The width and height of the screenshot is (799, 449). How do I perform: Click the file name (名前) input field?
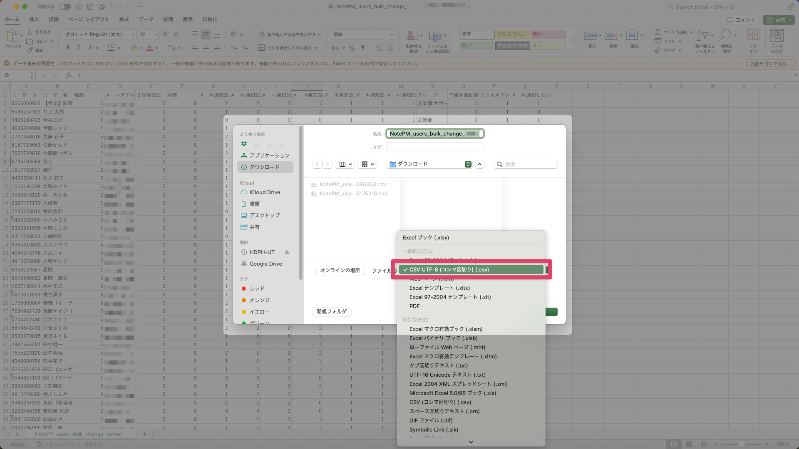(435, 134)
